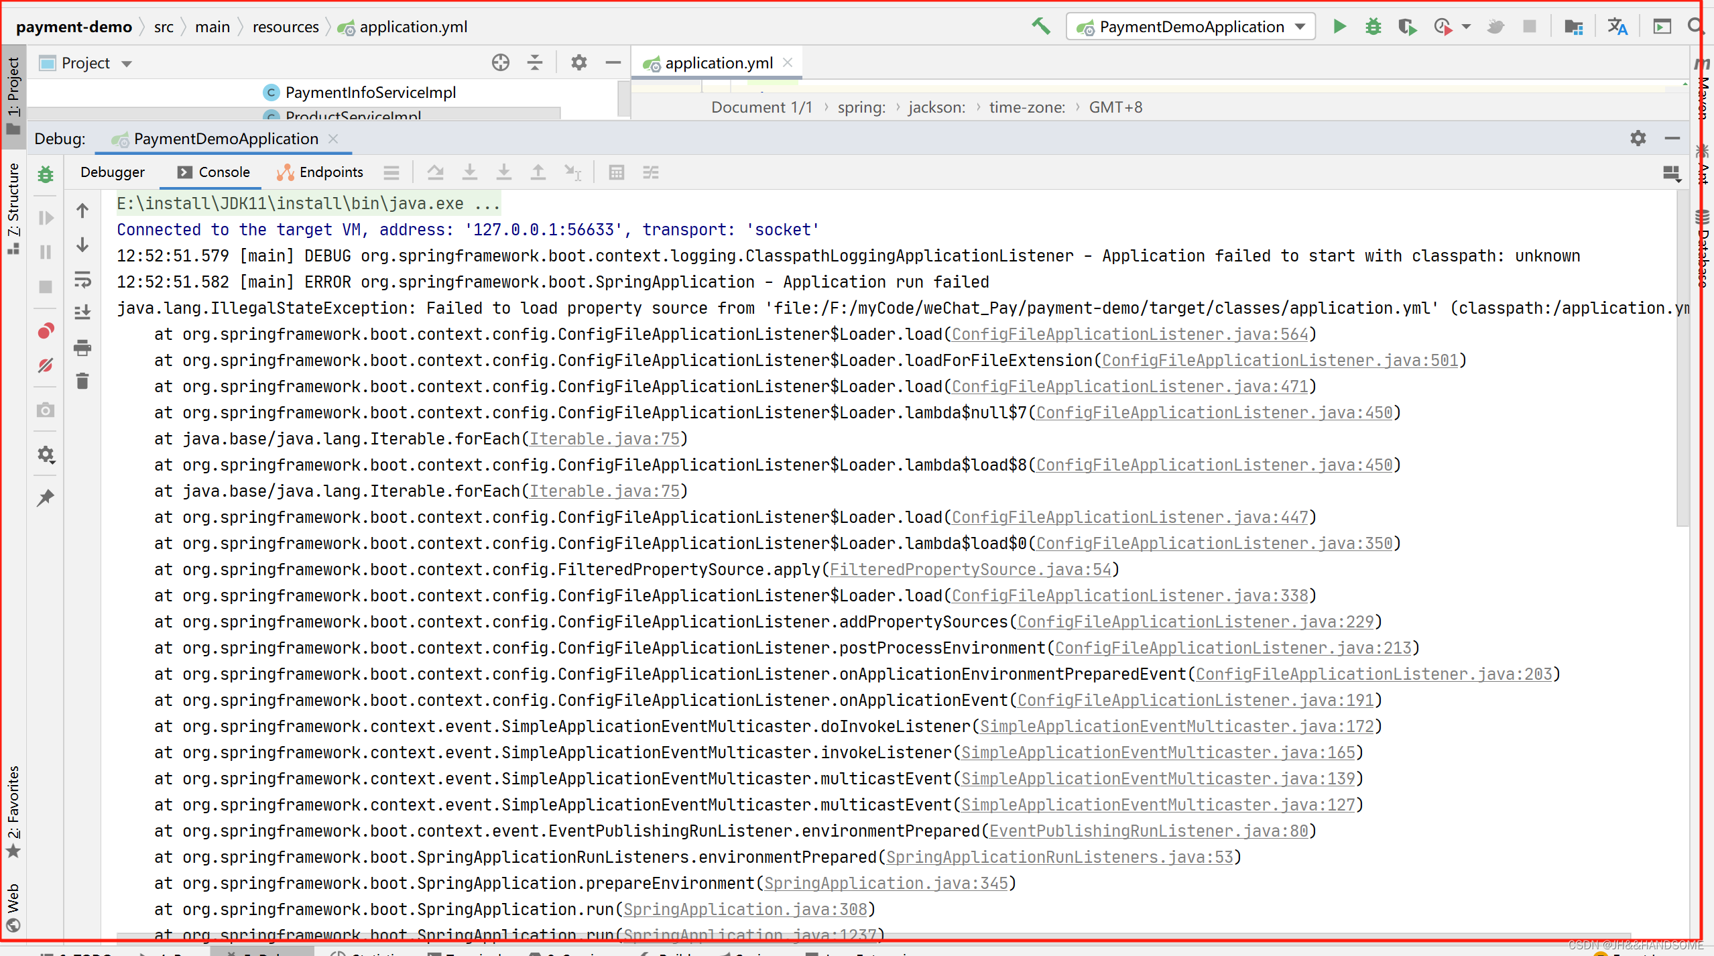Click the Translate icon in toolbar
The height and width of the screenshot is (956, 1714).
(1617, 27)
